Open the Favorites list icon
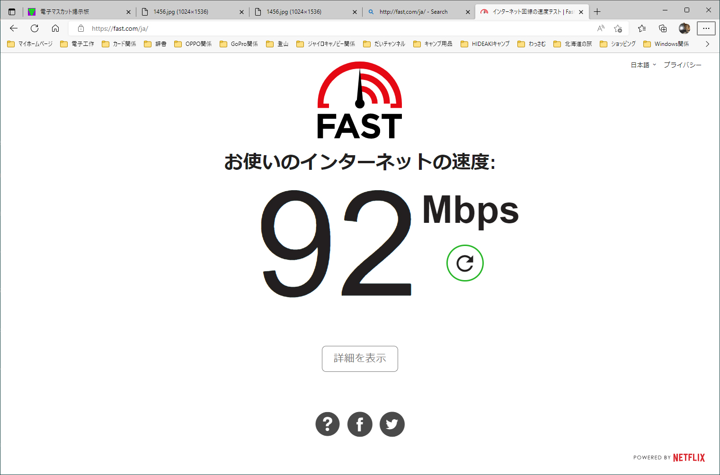This screenshot has width=720, height=475. [x=642, y=28]
